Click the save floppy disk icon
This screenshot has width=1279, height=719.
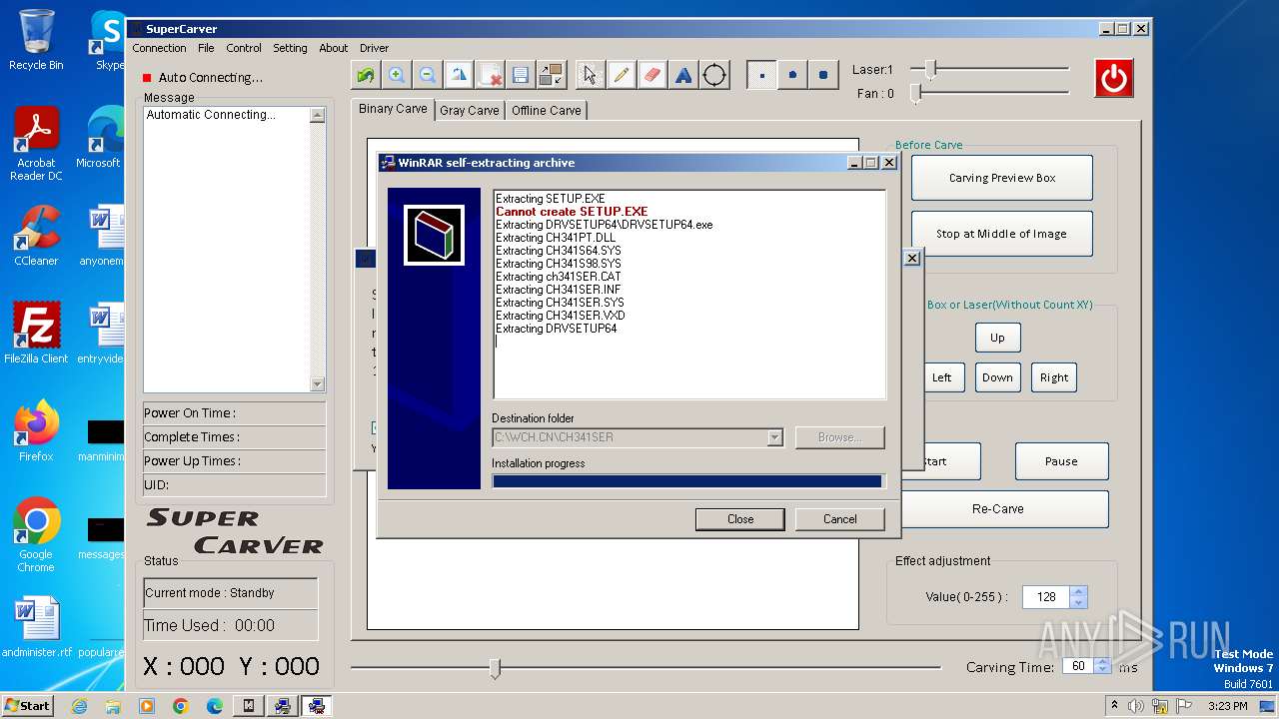pyautogui.click(x=521, y=75)
